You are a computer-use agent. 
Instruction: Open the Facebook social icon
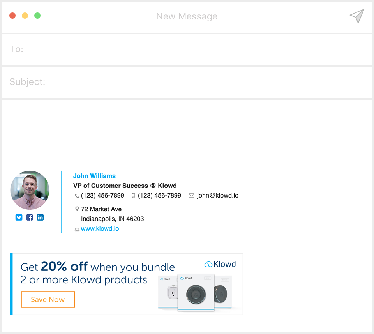point(30,217)
